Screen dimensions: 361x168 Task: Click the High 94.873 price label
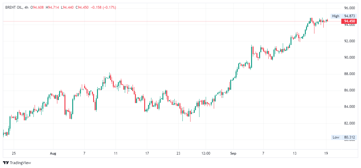pyautogui.click(x=349, y=16)
